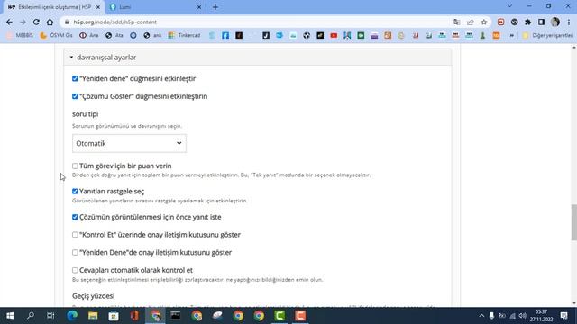The image size is (577, 324).
Task: Open the ÖSYM Gis bookmark
Action: (x=56, y=36)
